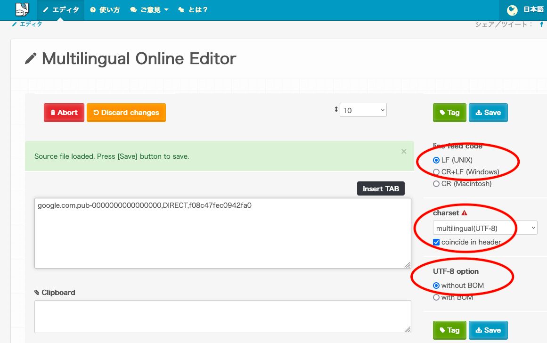Click the red charset warning triangle
Viewport: 547px width, 343px height.
pos(464,213)
